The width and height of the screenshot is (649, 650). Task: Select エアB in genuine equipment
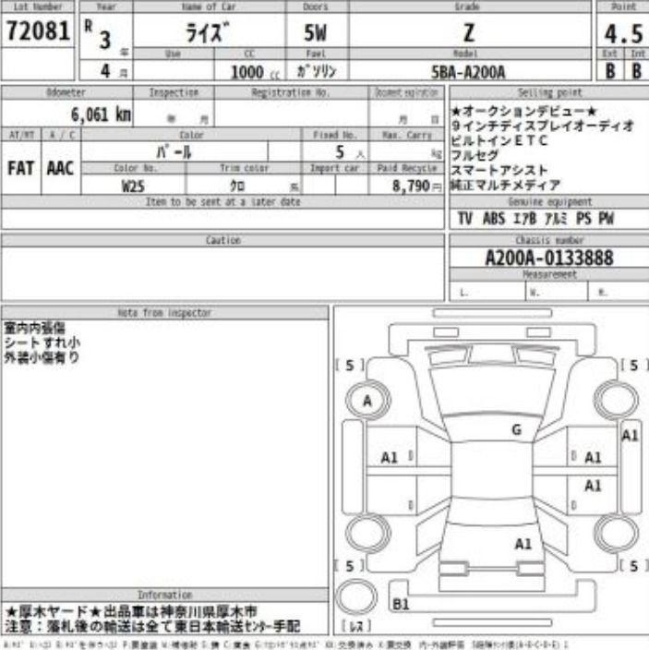point(524,219)
